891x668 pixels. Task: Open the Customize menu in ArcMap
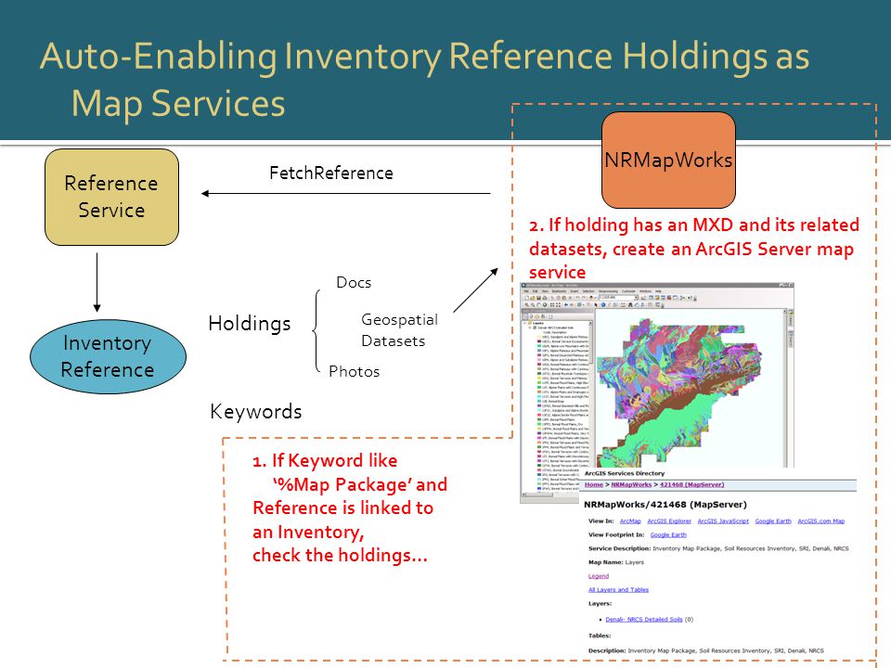(628, 291)
